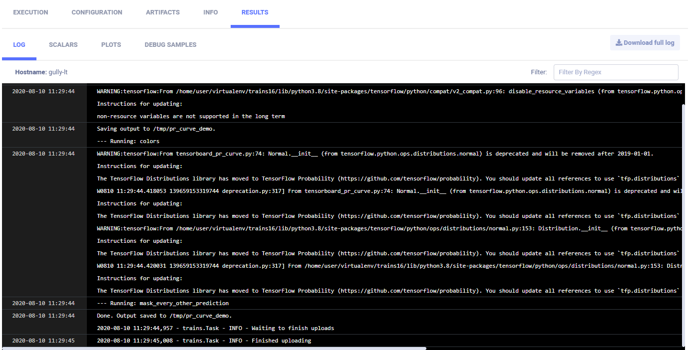Go to the INFO tab
The width and height of the screenshot is (690, 350).
click(211, 12)
